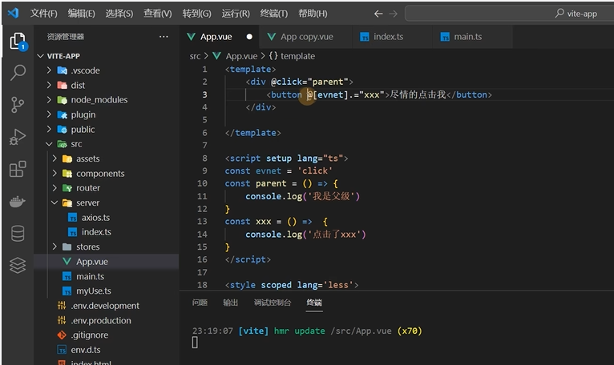Open the 编辑(E) menu

pyautogui.click(x=81, y=14)
